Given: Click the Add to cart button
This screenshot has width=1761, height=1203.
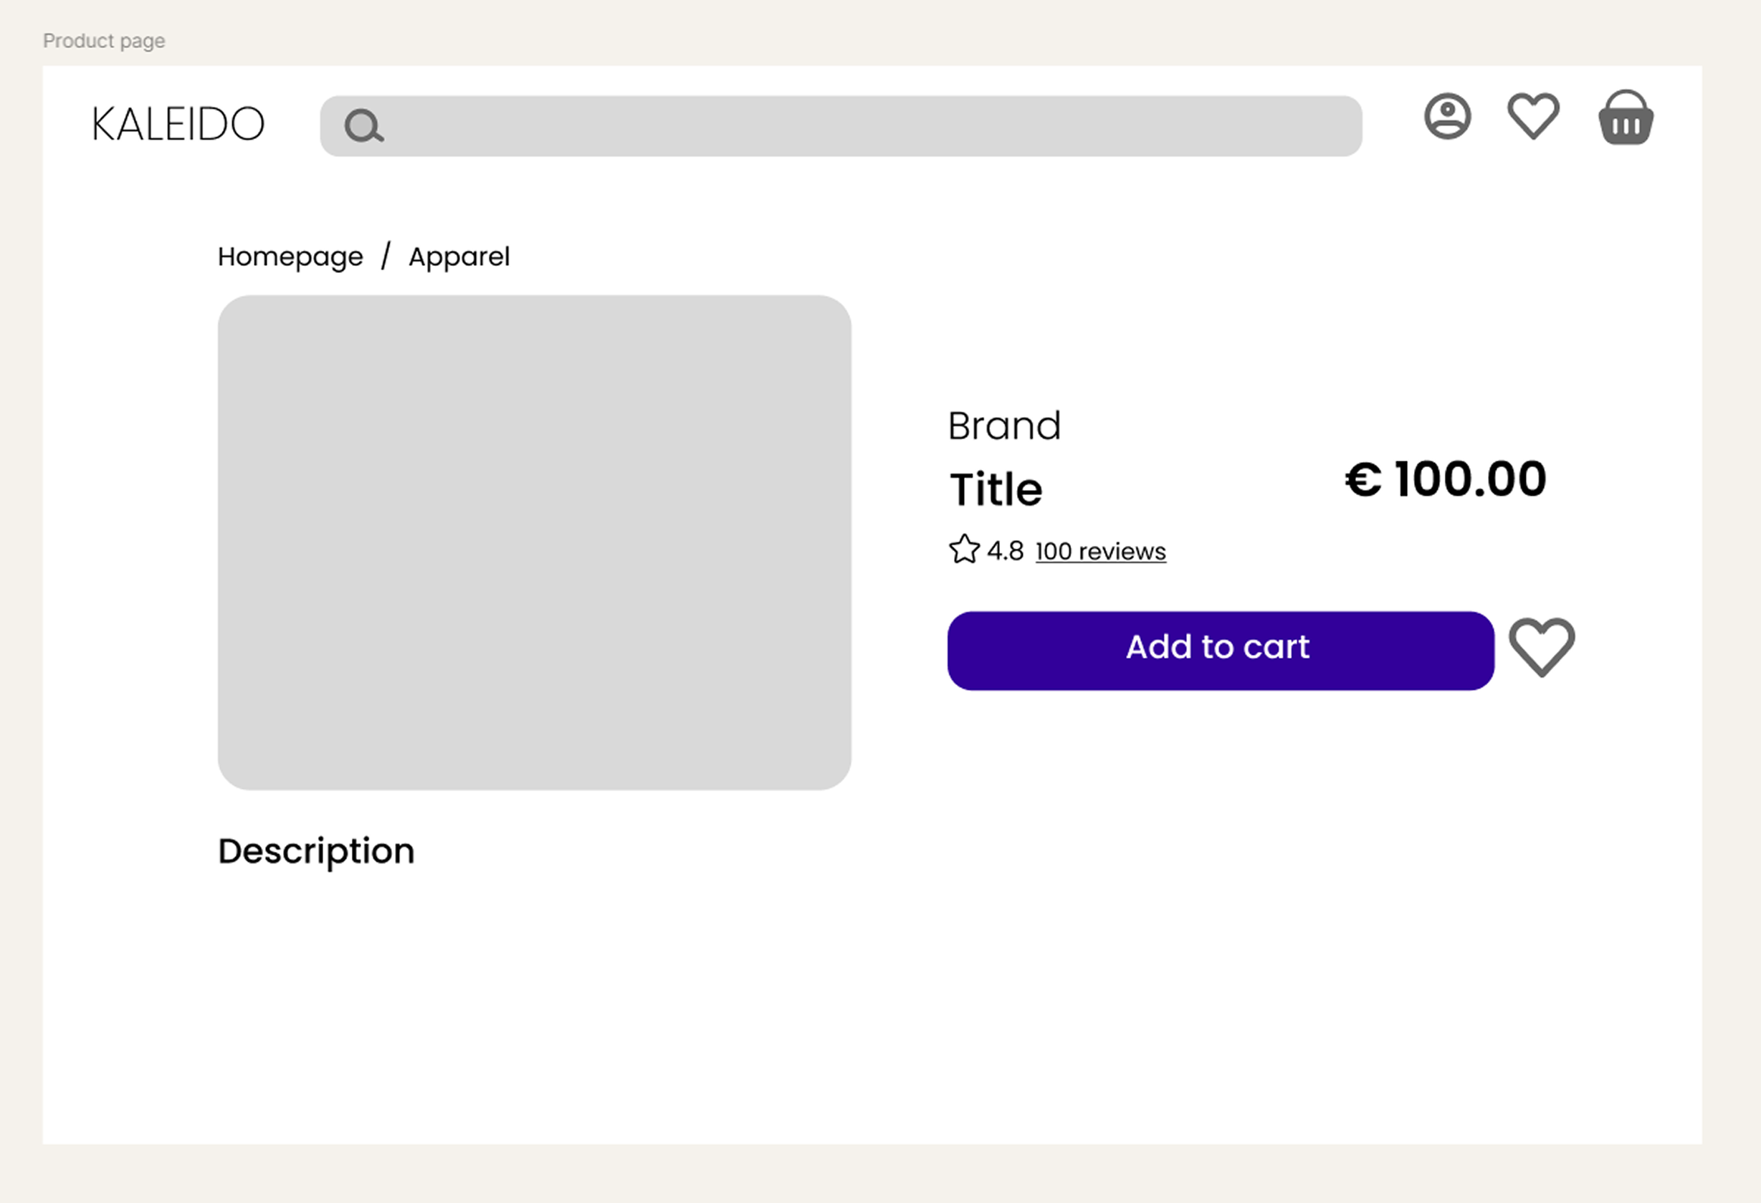Looking at the screenshot, I should [1221, 650].
